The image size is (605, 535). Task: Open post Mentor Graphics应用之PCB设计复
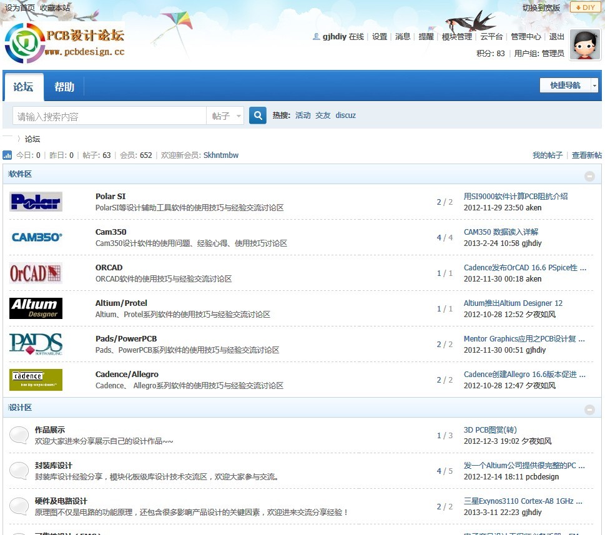[524, 338]
